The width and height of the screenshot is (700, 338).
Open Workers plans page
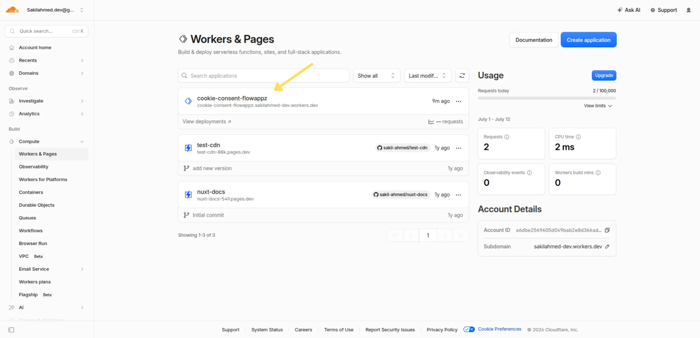(35, 282)
